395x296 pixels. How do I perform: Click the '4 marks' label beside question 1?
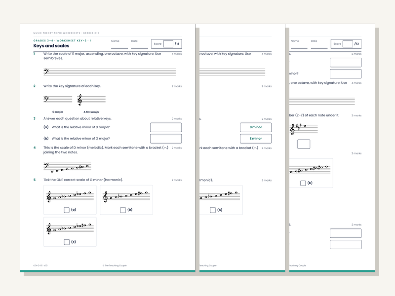[x=177, y=54]
